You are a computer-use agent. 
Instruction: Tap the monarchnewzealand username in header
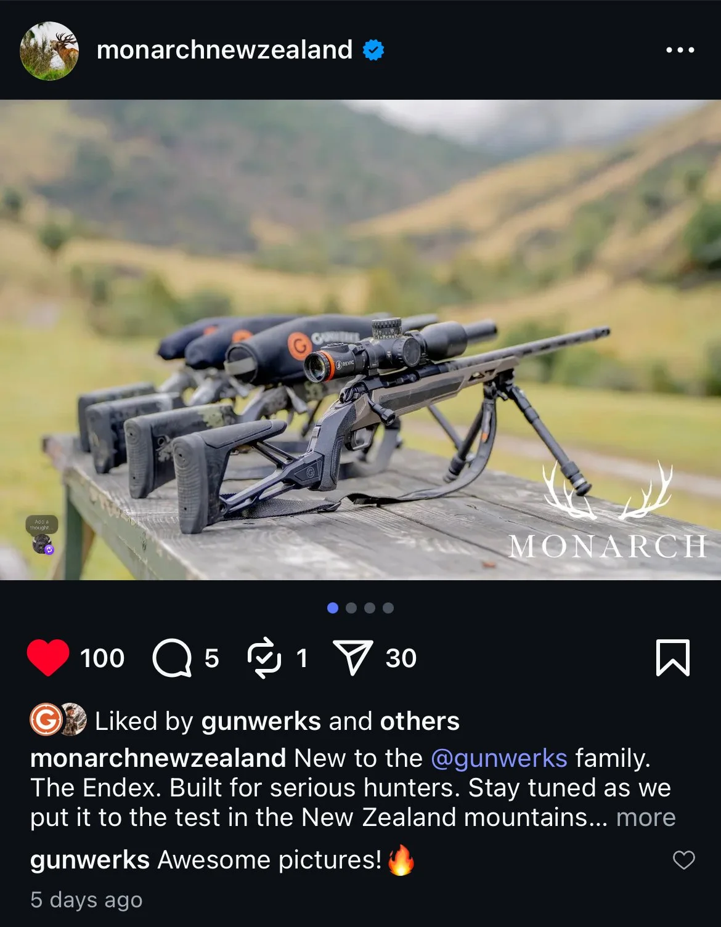[x=224, y=50]
